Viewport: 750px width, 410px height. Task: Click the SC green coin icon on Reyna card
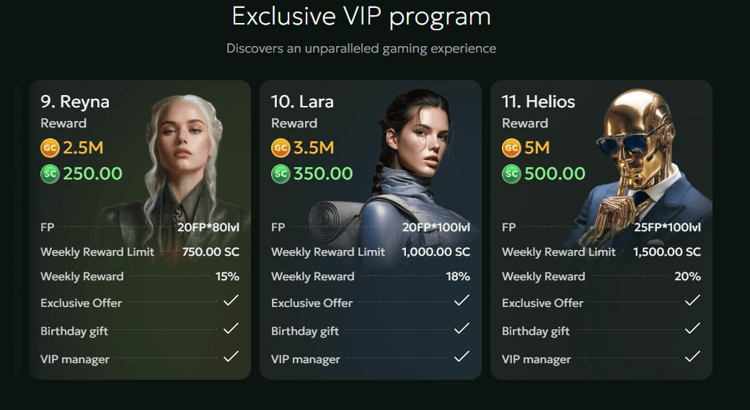tap(50, 174)
